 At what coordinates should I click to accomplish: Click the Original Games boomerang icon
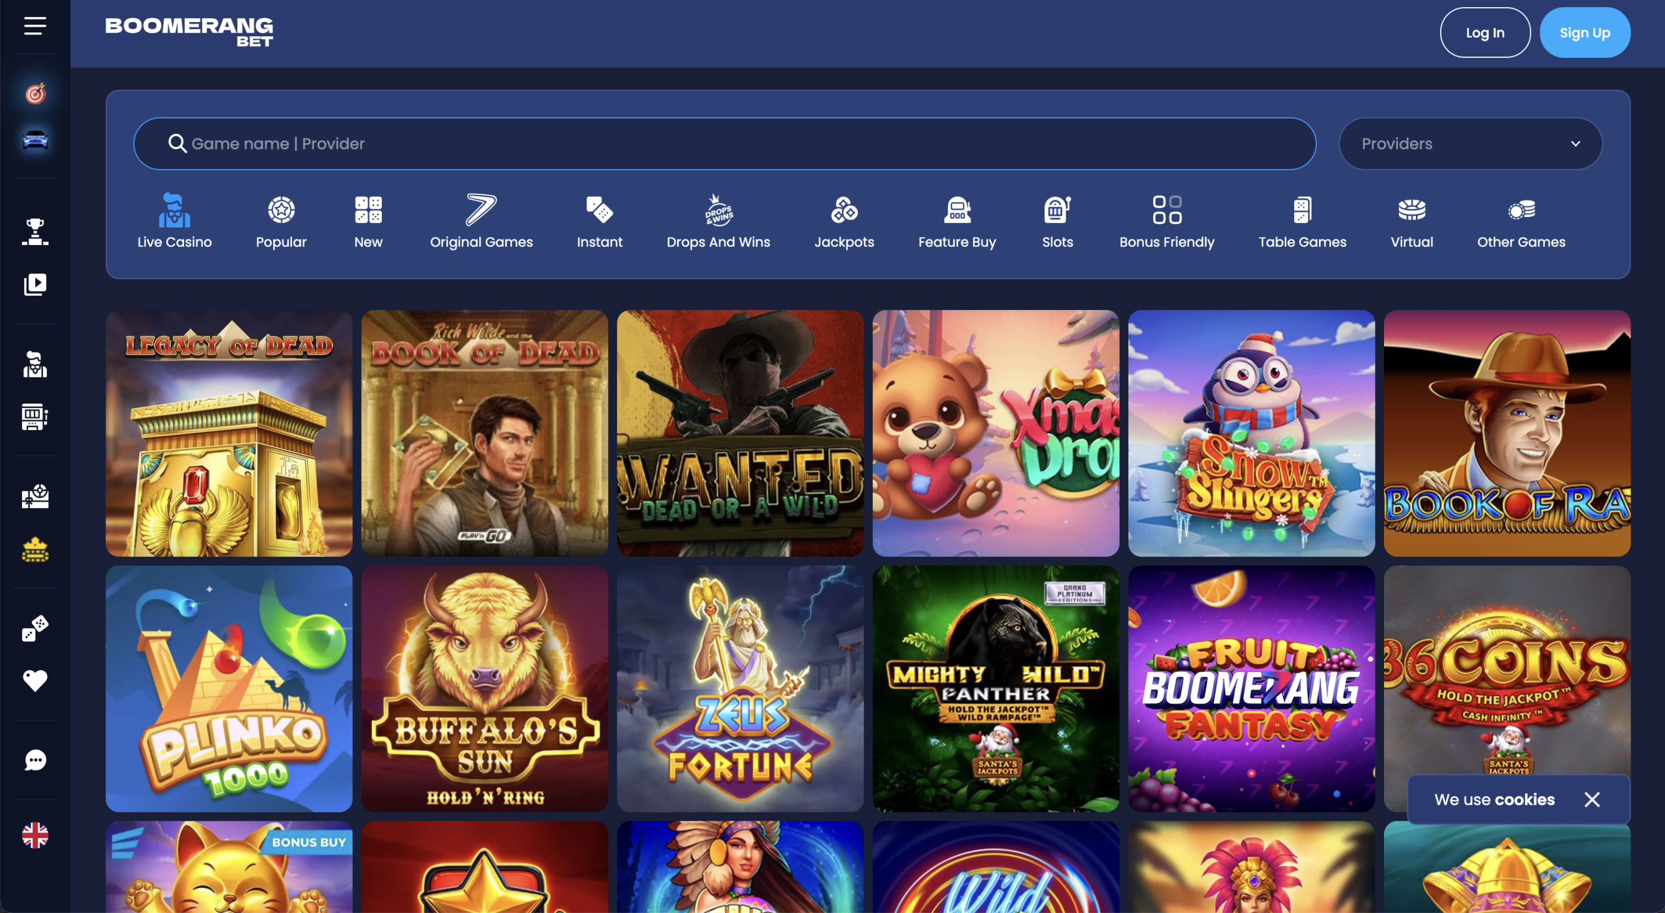click(x=481, y=210)
